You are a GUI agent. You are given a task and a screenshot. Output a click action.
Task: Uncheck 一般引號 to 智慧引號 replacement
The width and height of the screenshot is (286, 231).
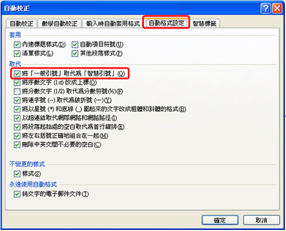[x=17, y=74]
